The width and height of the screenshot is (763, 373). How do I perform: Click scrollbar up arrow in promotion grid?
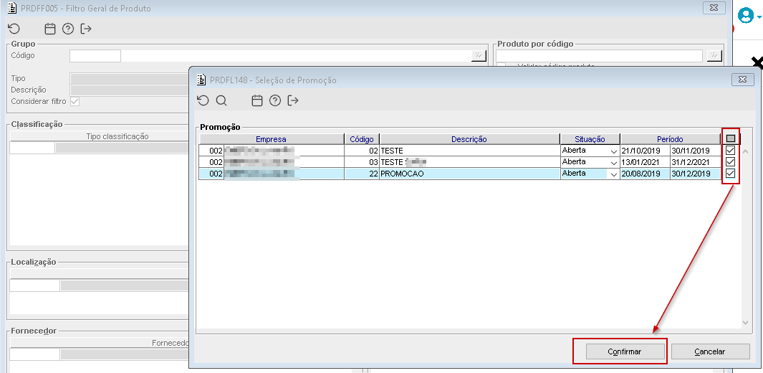pos(745,151)
